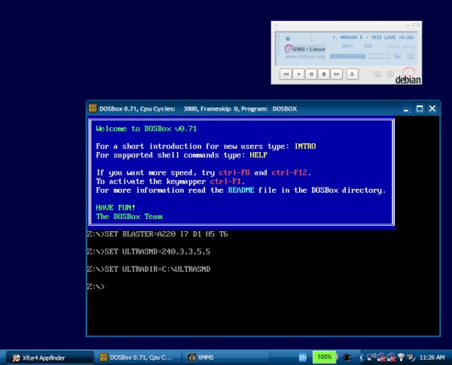Toggle XMMS playlist window button

[411, 56]
